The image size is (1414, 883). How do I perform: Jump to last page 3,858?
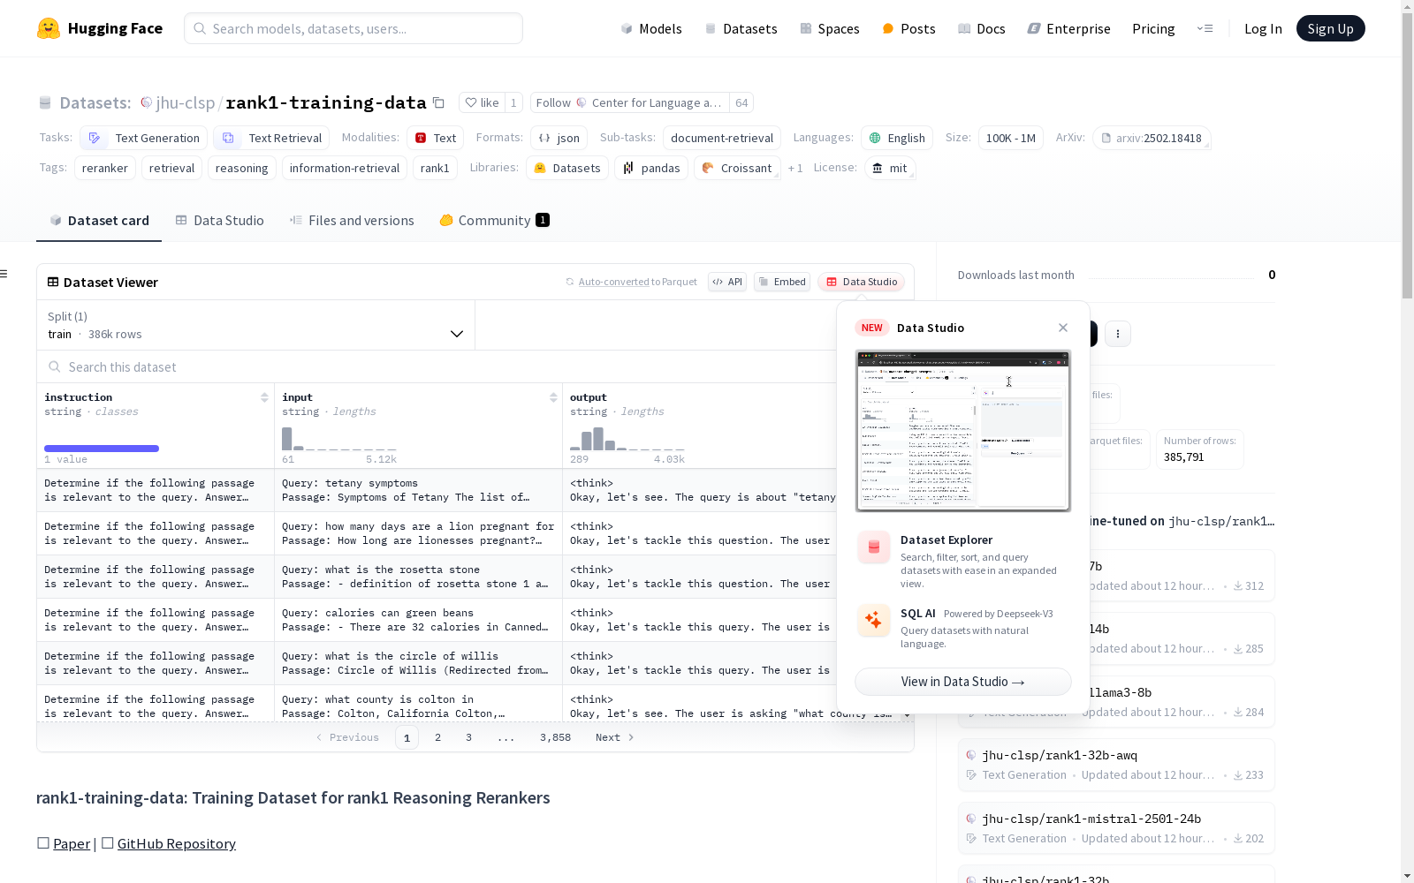click(x=555, y=737)
